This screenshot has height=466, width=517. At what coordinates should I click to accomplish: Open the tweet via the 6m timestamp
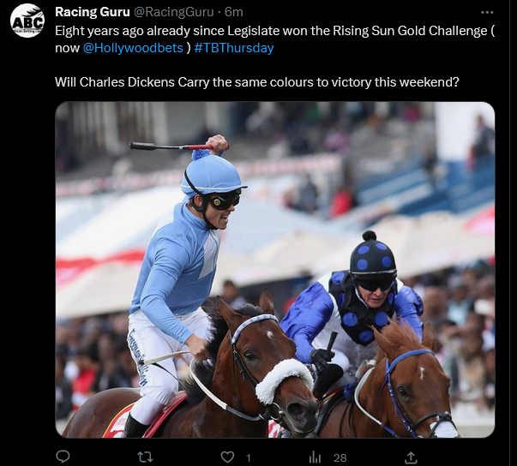point(234,12)
